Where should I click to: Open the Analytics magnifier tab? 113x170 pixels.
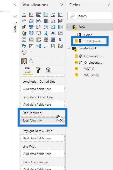[48, 70]
